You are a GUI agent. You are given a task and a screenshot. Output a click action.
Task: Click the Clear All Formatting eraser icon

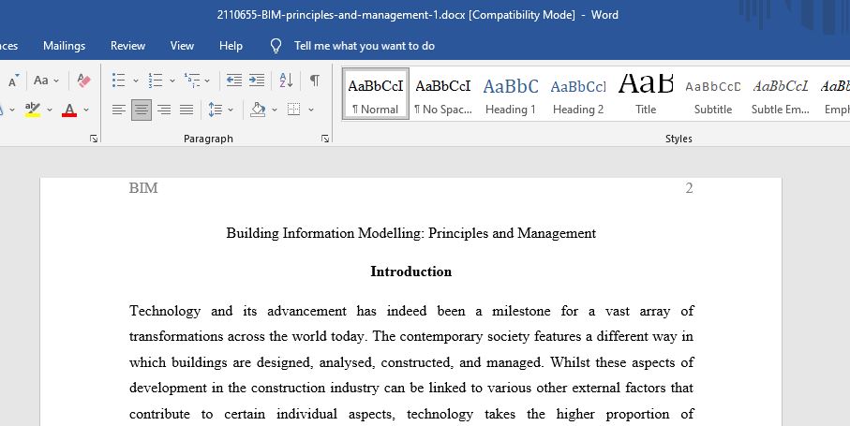[x=84, y=81]
